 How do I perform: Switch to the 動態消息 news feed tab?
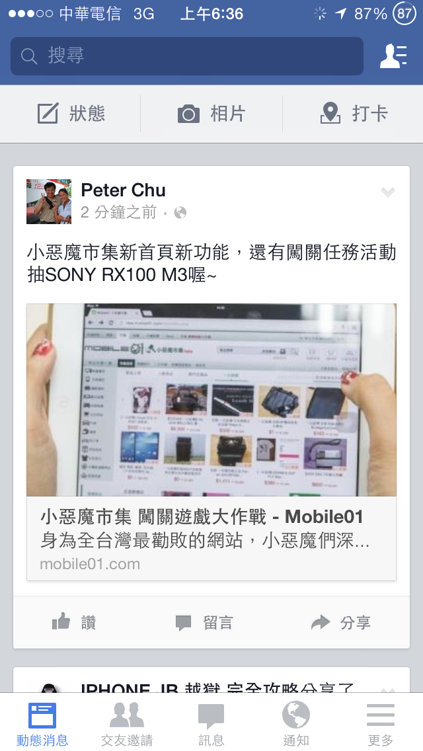coord(42,723)
